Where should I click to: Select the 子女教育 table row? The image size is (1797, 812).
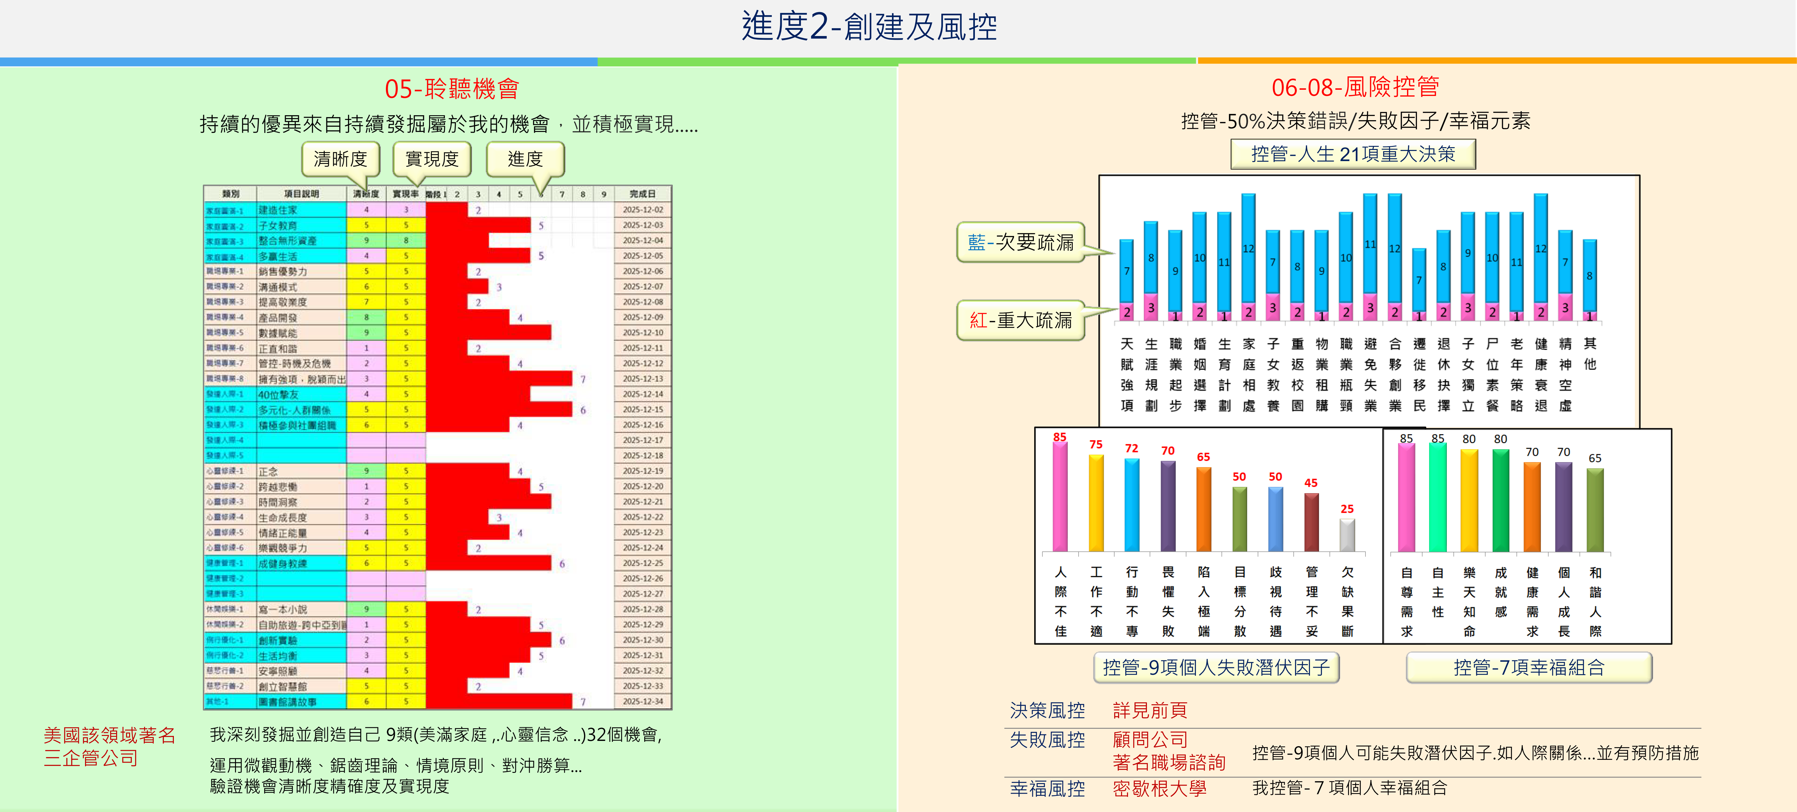click(x=437, y=225)
